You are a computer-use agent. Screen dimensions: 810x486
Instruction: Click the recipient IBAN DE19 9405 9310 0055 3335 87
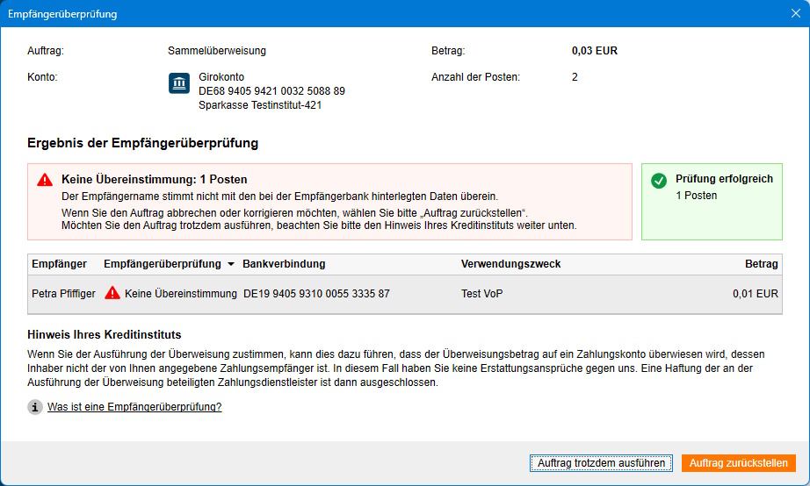[316, 294]
